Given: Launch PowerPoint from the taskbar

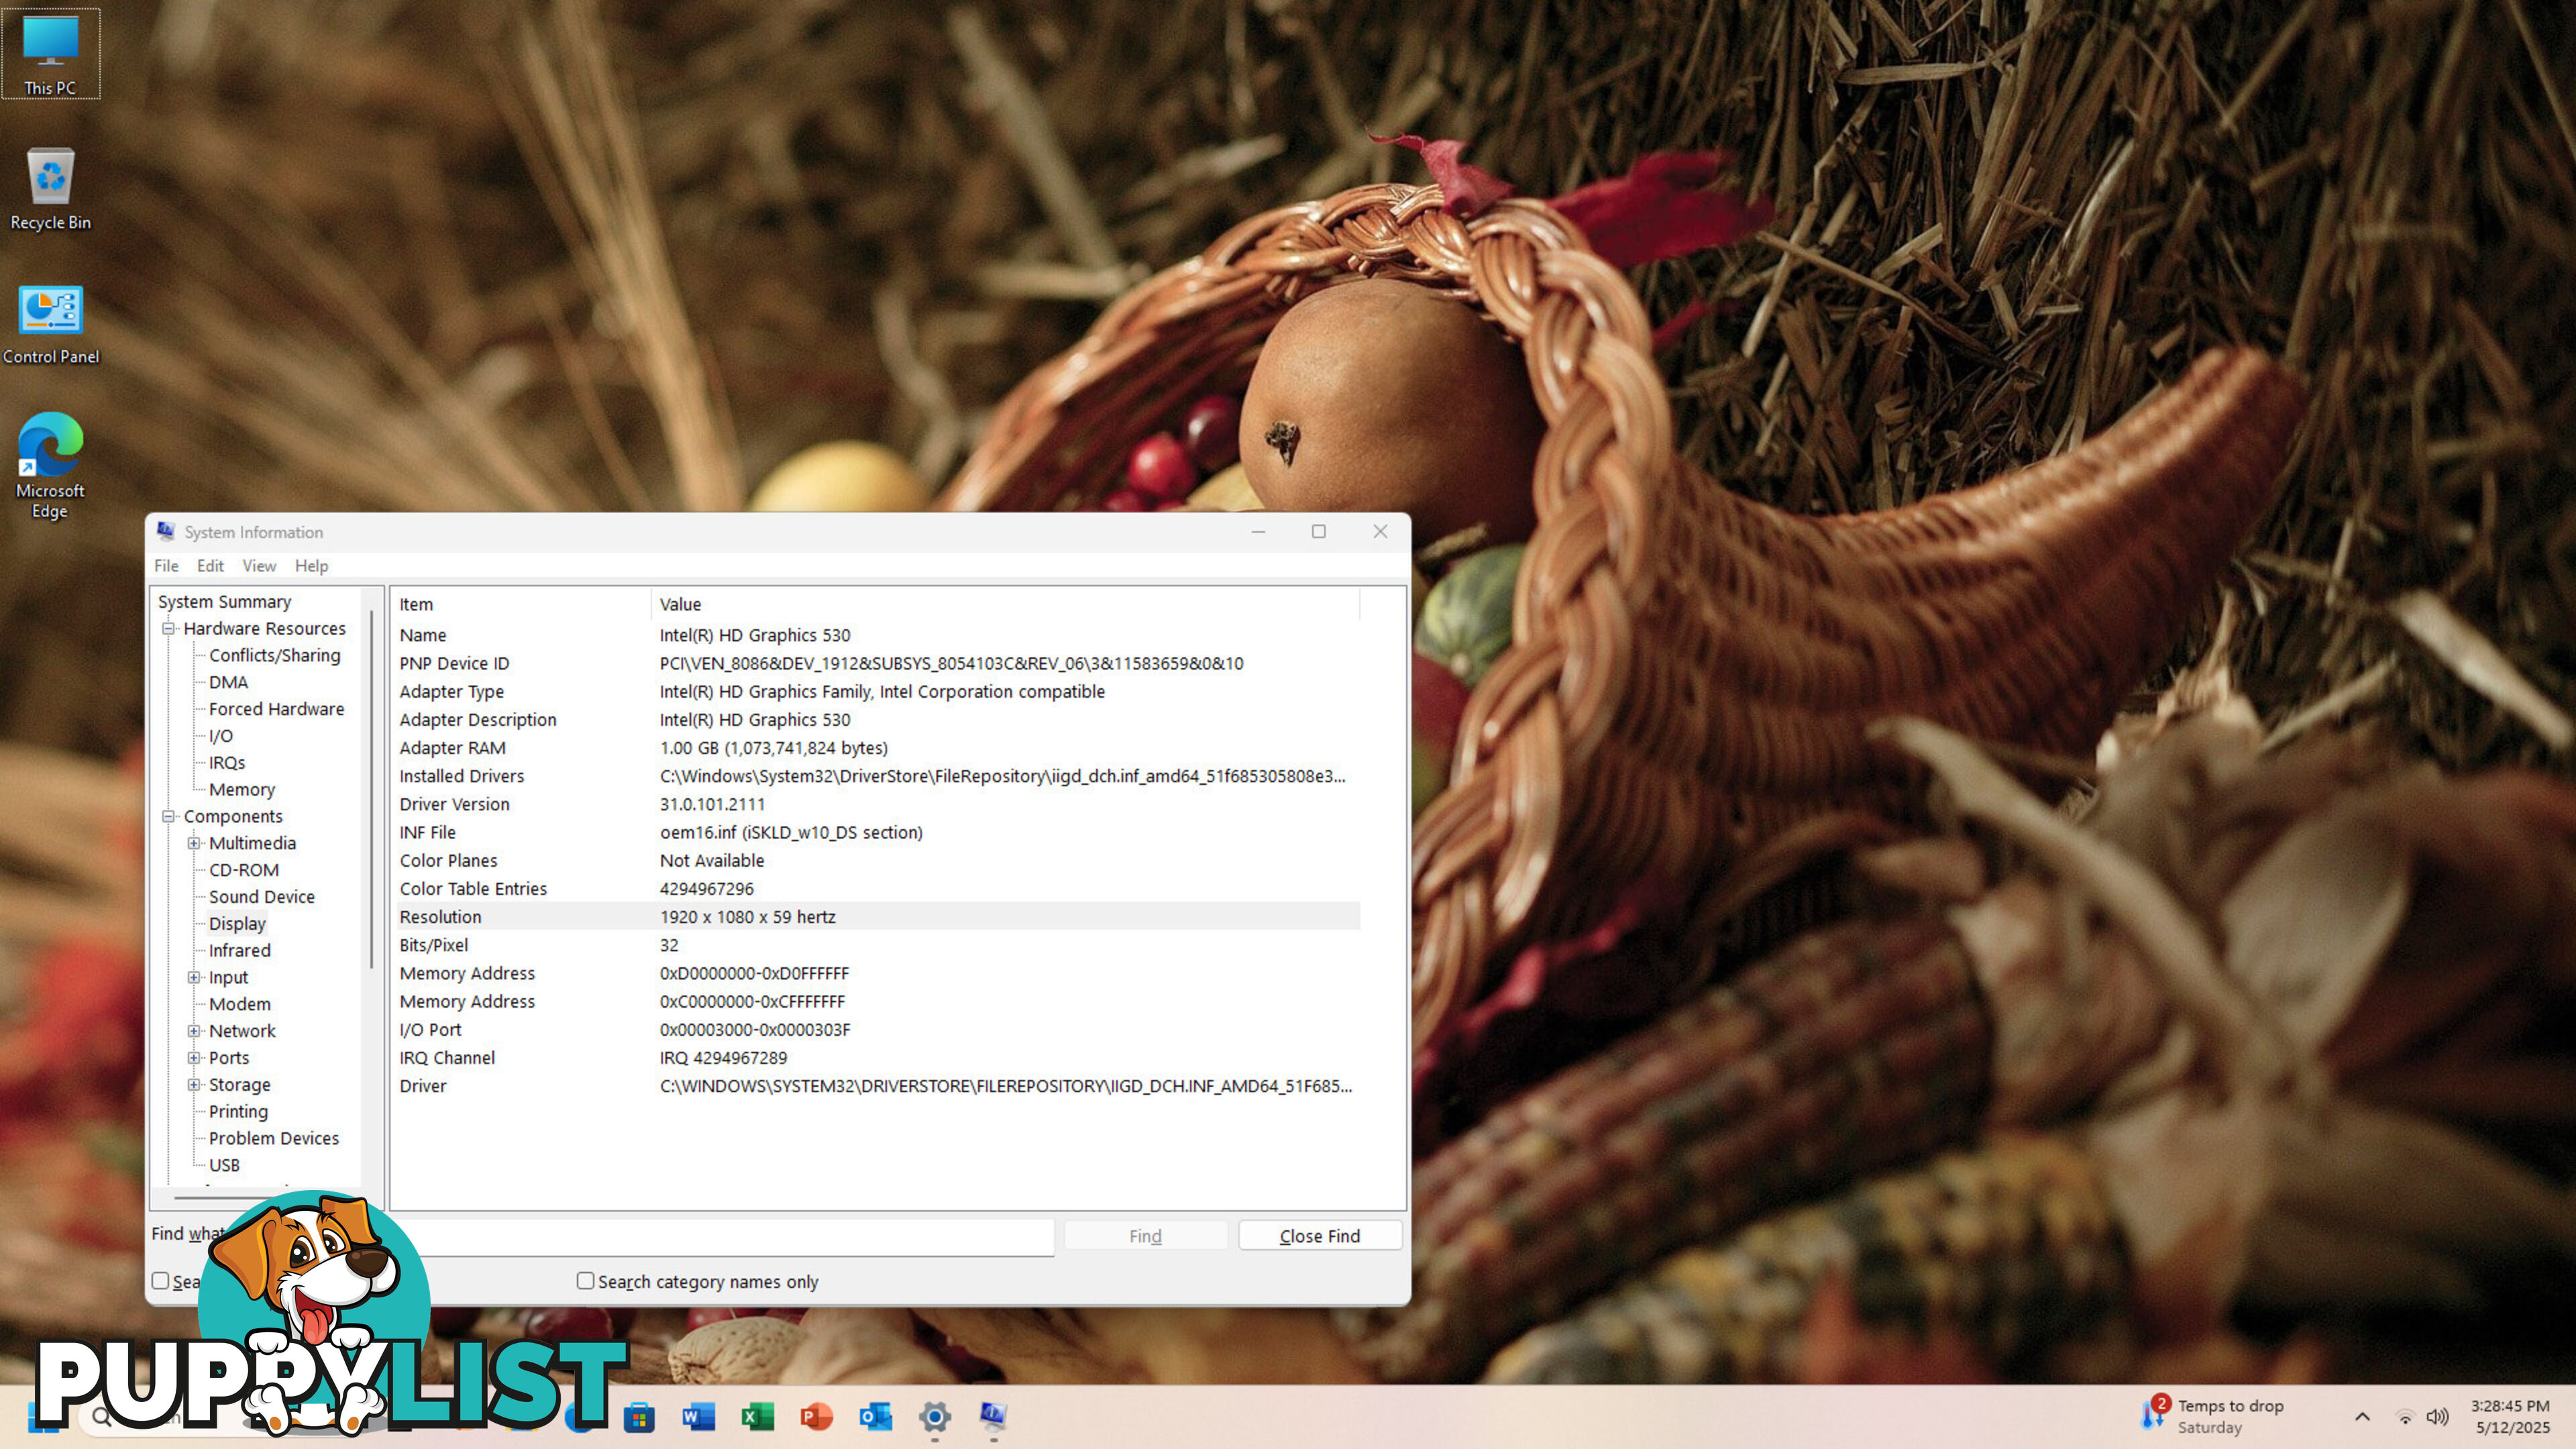Looking at the screenshot, I should pyautogui.click(x=816, y=1417).
